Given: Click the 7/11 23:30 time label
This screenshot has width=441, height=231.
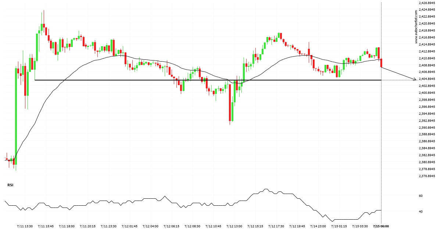Looking at the screenshot, I should pos(109,226).
